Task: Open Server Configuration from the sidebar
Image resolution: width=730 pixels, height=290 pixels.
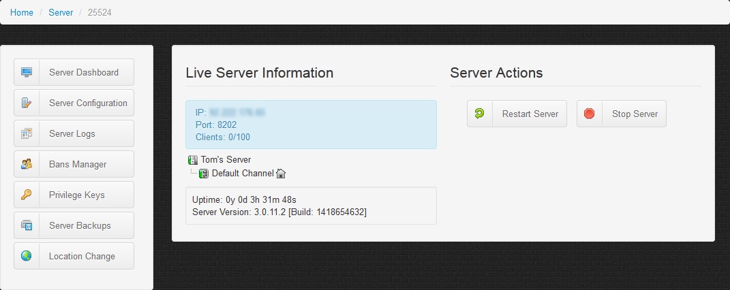Action: click(88, 103)
